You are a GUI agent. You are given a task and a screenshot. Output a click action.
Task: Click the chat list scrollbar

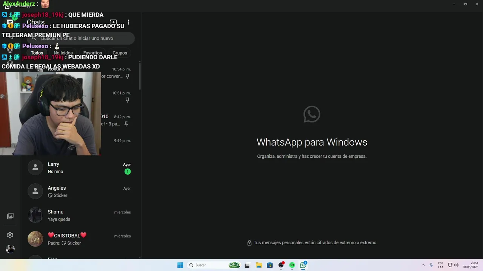pos(140,76)
